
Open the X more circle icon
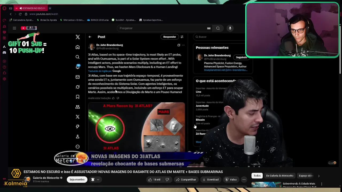tap(77, 147)
